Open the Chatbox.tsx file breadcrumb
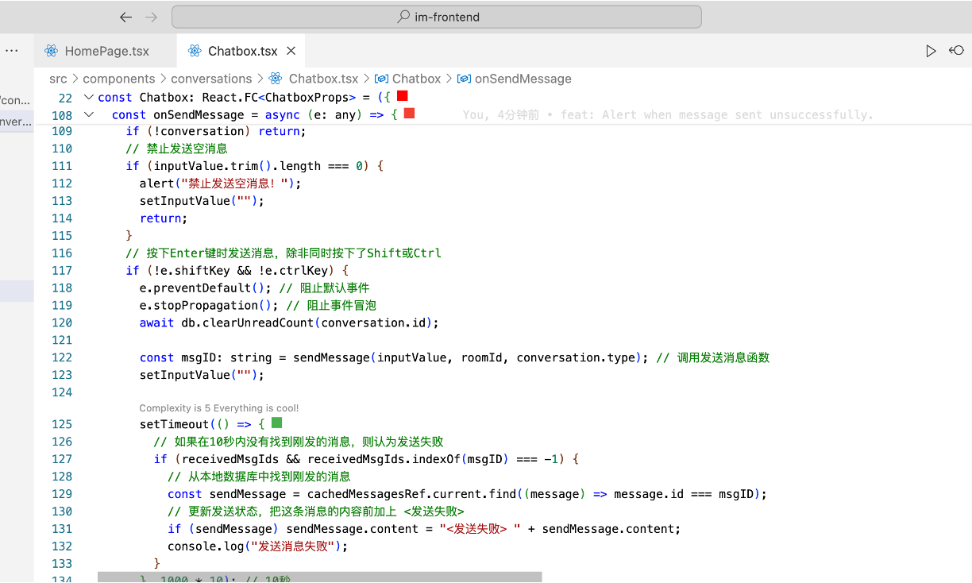The height and width of the screenshot is (583, 972). (323, 79)
